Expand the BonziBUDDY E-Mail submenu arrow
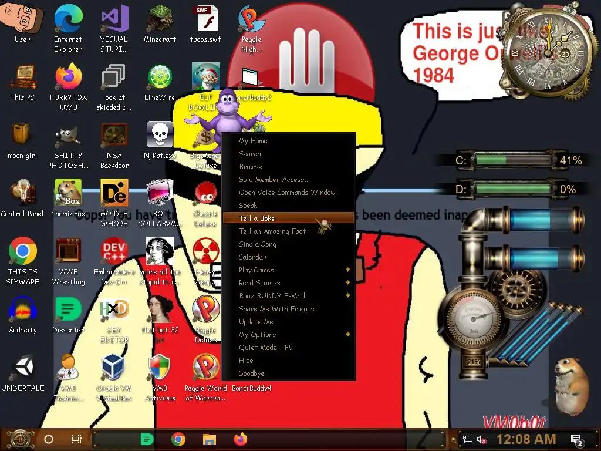The image size is (601, 451). click(x=347, y=295)
